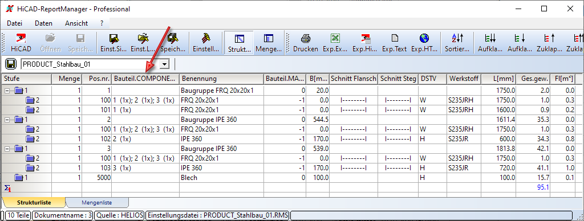
Task: Click the DSTV column header
Action: (x=432, y=79)
